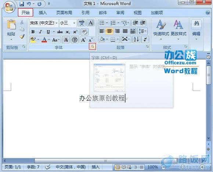Switch to the 页面布局 tab
The width and height of the screenshot is (213, 172).
tap(64, 12)
